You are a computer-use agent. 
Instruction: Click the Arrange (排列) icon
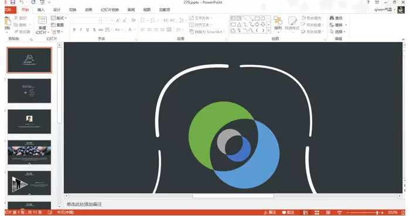[x=278, y=20]
